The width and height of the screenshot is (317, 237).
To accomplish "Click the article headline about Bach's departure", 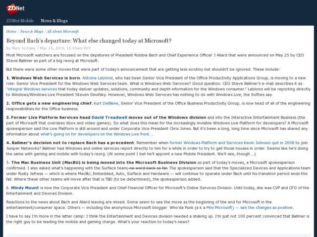I will tap(89, 40).
